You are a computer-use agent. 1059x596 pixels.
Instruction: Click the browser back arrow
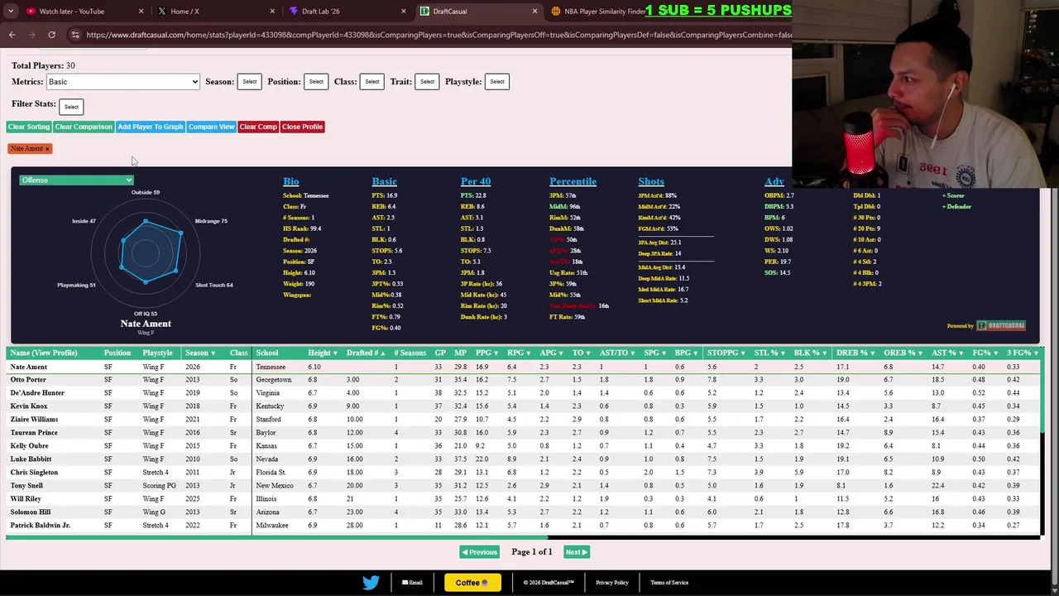12,35
